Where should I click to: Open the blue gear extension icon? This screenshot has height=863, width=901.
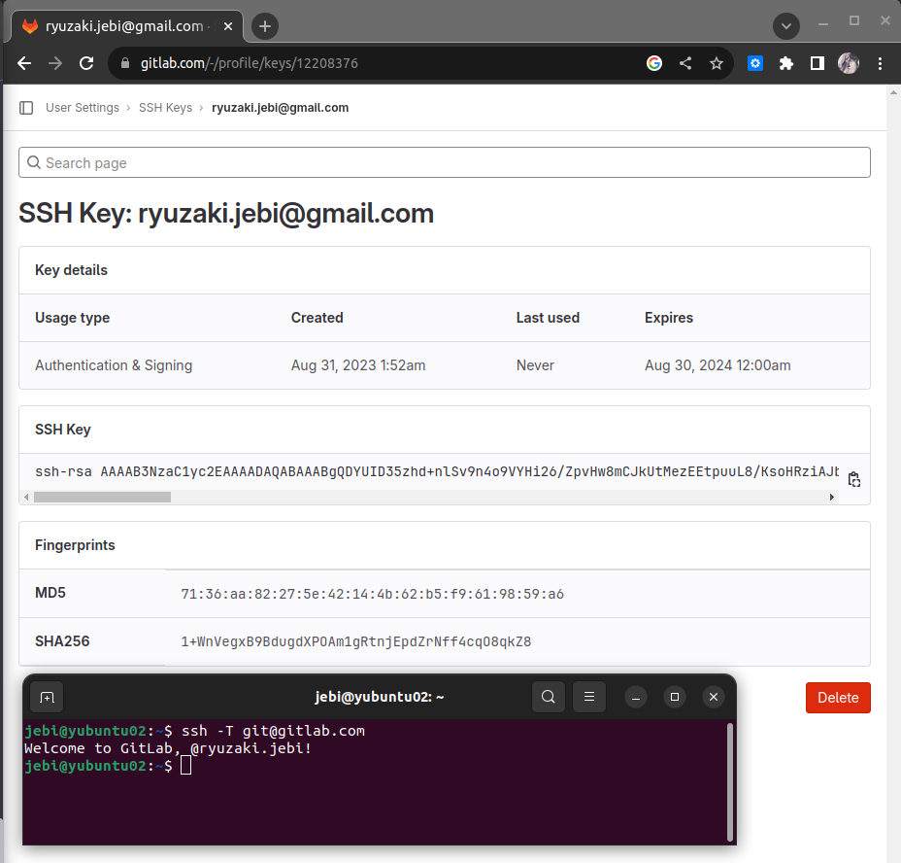(755, 63)
